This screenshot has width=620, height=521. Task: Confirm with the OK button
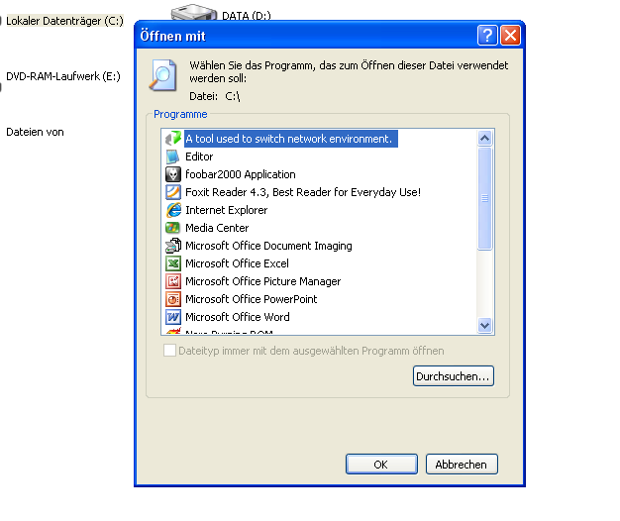point(381,465)
